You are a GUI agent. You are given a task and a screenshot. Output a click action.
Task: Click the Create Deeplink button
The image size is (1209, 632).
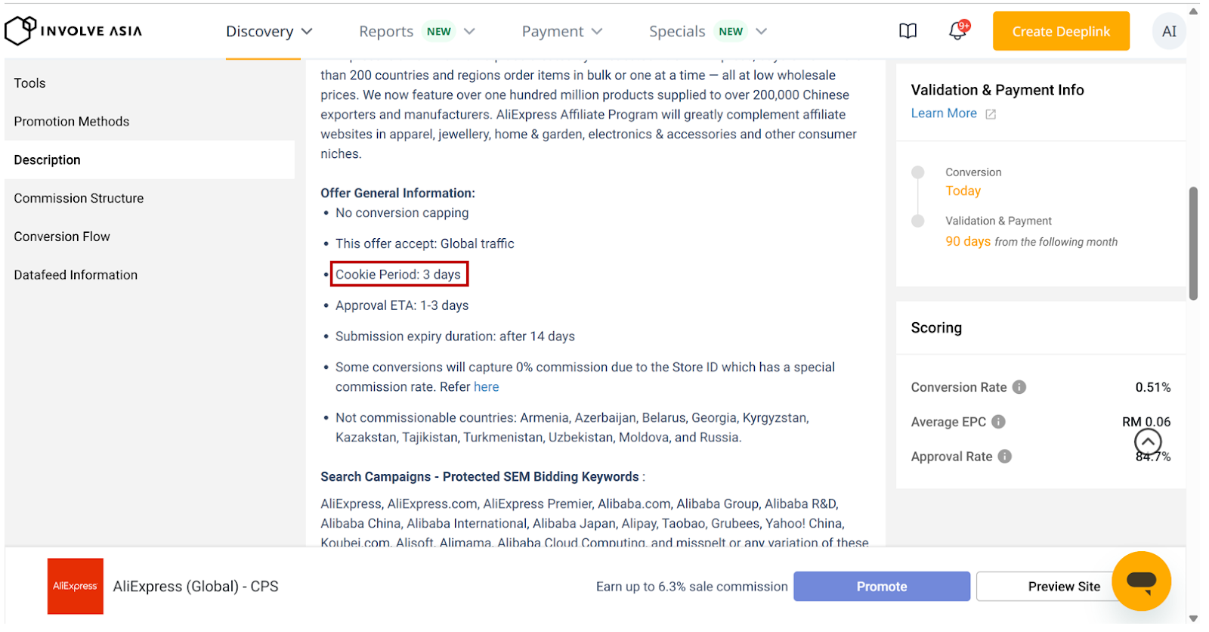click(x=1061, y=31)
